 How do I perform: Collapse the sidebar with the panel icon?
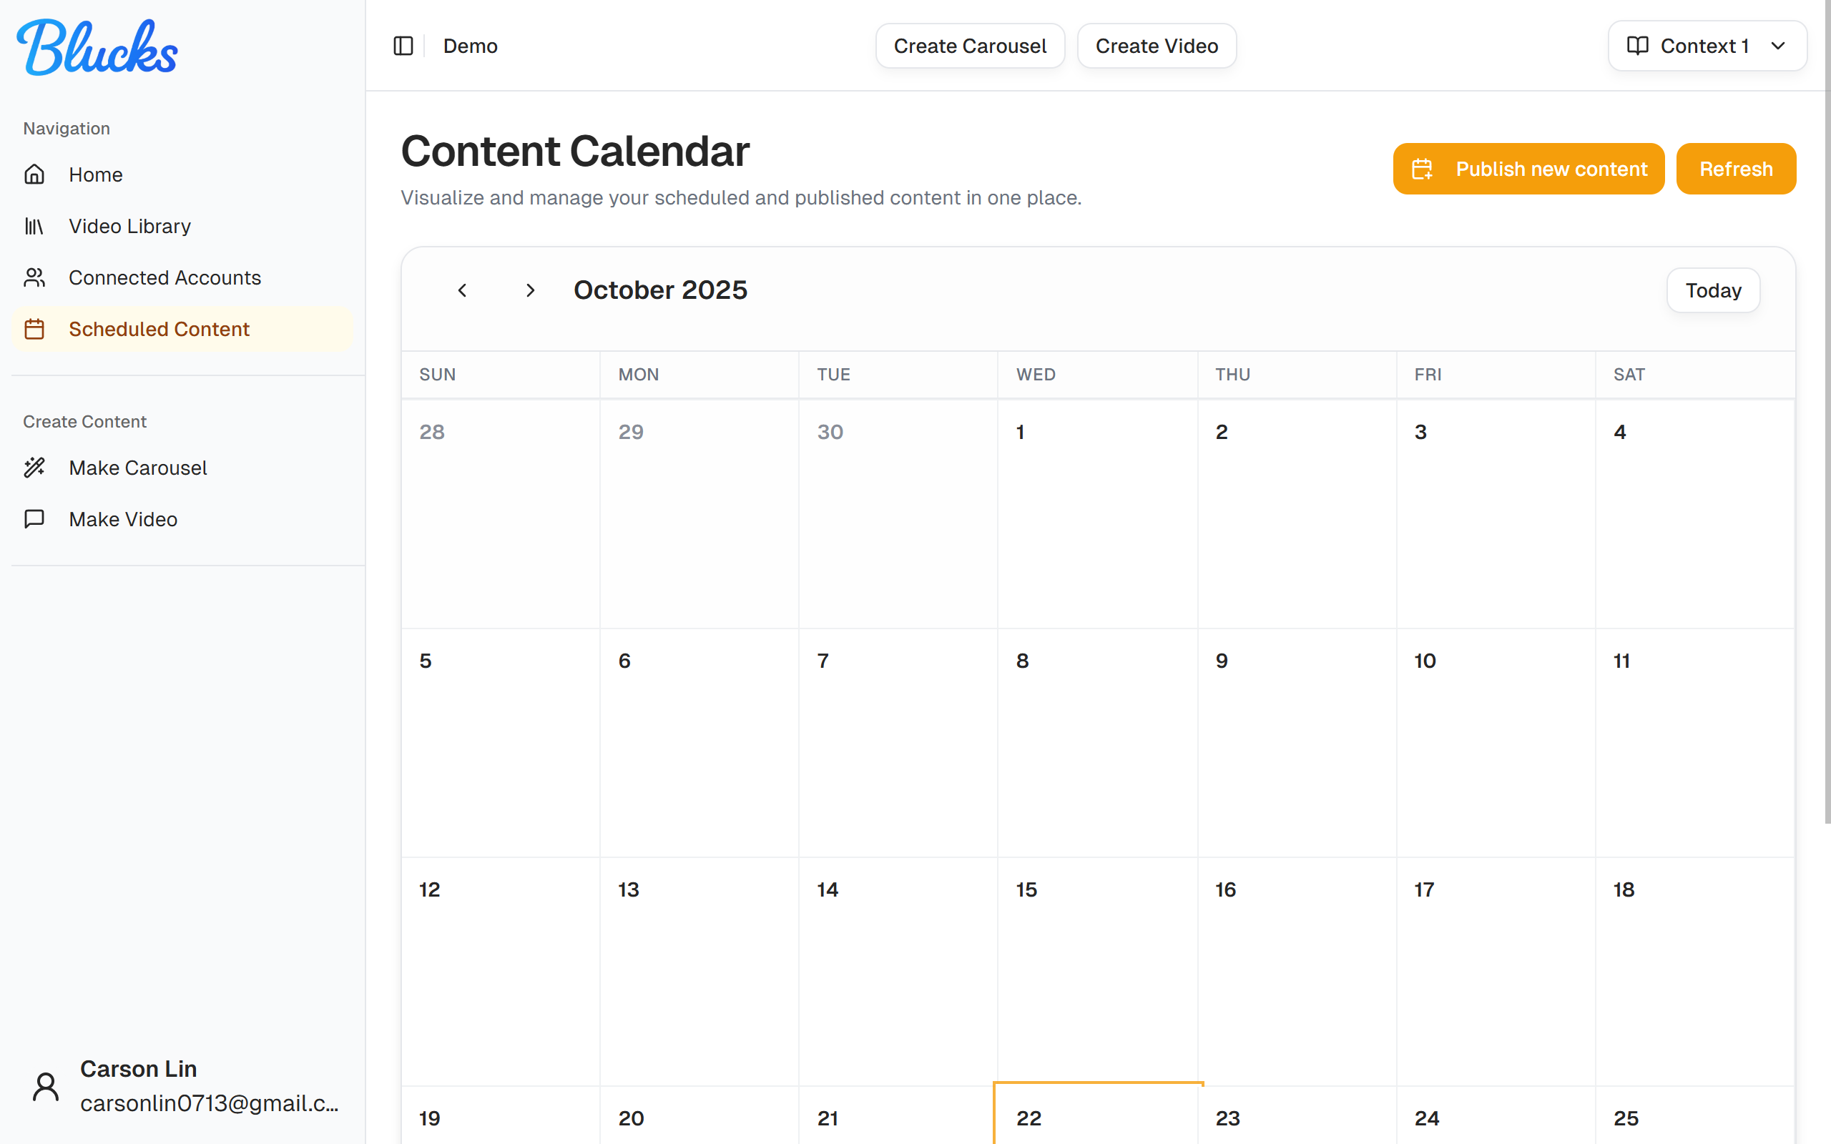(403, 45)
